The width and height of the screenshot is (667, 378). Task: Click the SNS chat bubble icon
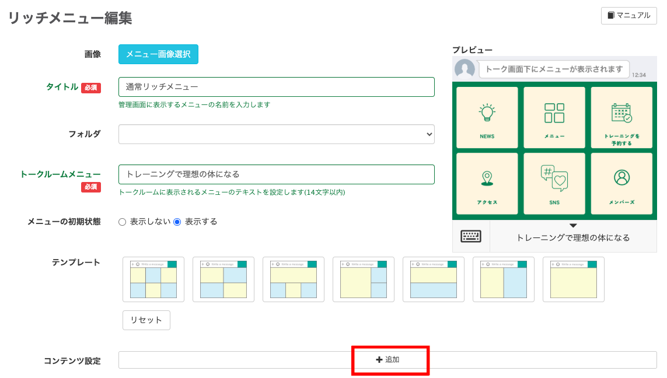click(554, 178)
